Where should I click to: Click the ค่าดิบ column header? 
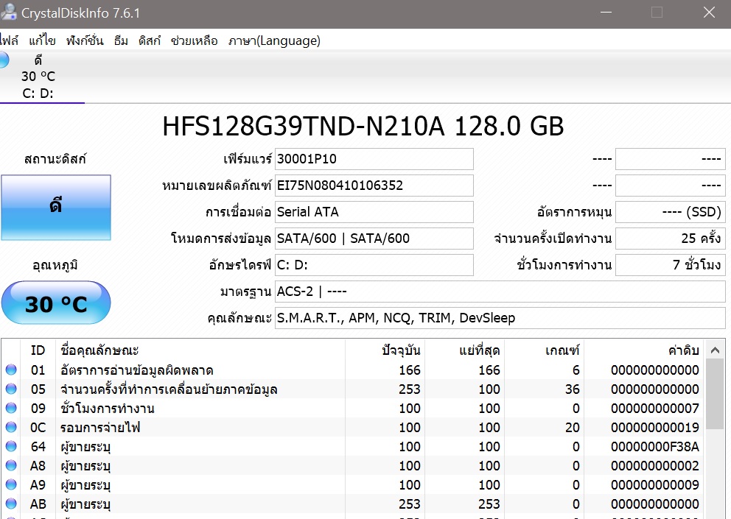tap(646, 350)
